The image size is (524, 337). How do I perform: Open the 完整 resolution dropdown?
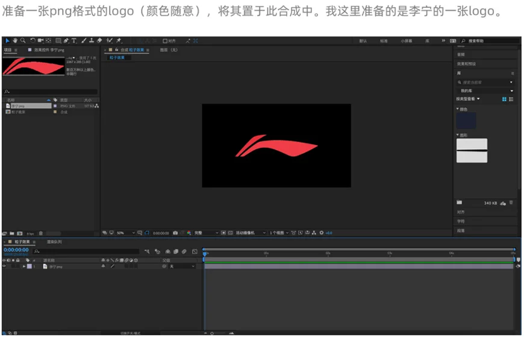coord(206,232)
